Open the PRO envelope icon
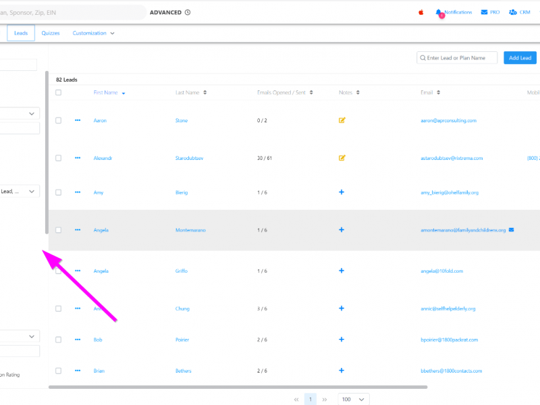Viewport: 540px width, 405px height. [x=485, y=12]
